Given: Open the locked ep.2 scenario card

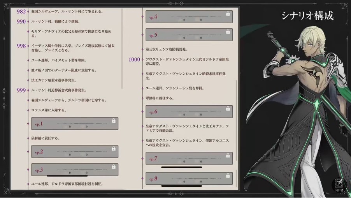Looking at the screenshot, I should tap(75, 152).
